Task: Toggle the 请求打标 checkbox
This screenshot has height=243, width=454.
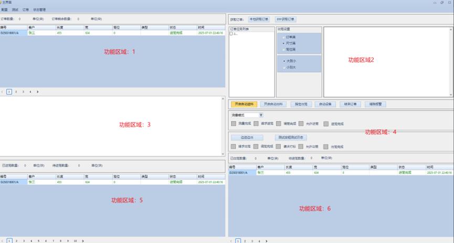Action: pyautogui.click(x=278, y=147)
